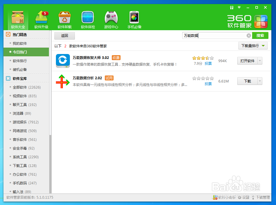Click the 收费 paid badge
This screenshot has width=276, height=205.
click(x=116, y=58)
